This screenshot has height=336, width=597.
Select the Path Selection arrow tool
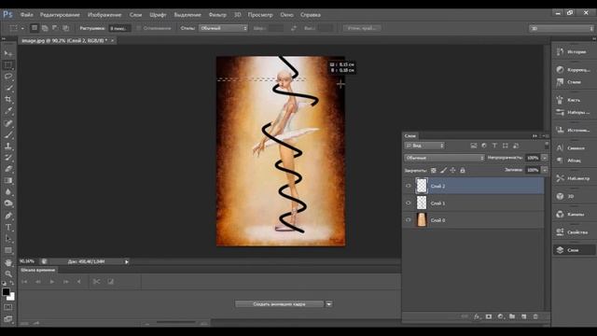8,239
